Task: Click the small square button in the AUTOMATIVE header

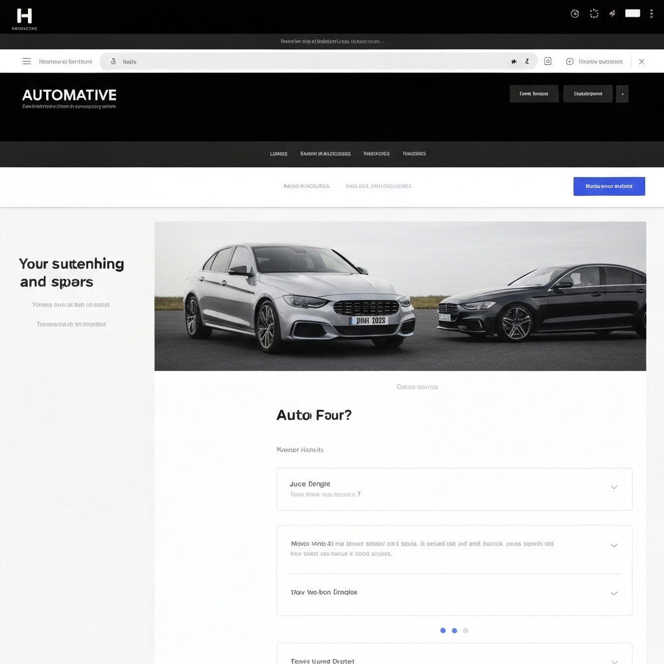Action: 622,94
